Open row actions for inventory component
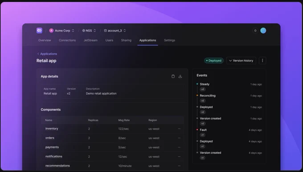303x172 pixels. pos(179,129)
